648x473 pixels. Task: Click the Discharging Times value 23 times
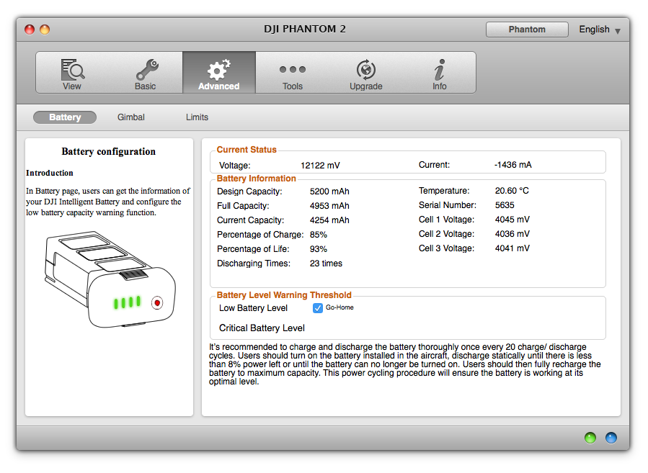[x=326, y=263]
